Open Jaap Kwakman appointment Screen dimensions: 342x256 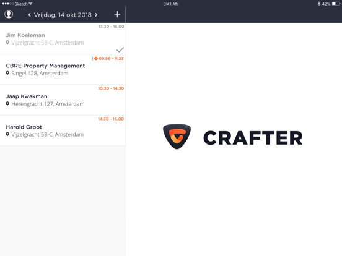(63, 100)
